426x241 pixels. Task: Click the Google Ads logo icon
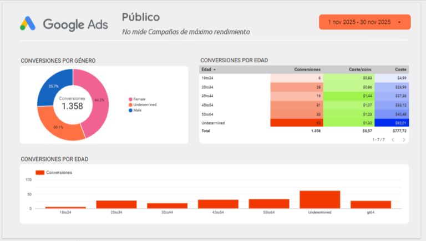28,23
